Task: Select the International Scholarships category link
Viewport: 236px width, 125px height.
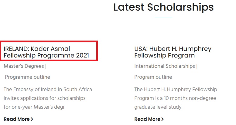Action: tap(165, 66)
